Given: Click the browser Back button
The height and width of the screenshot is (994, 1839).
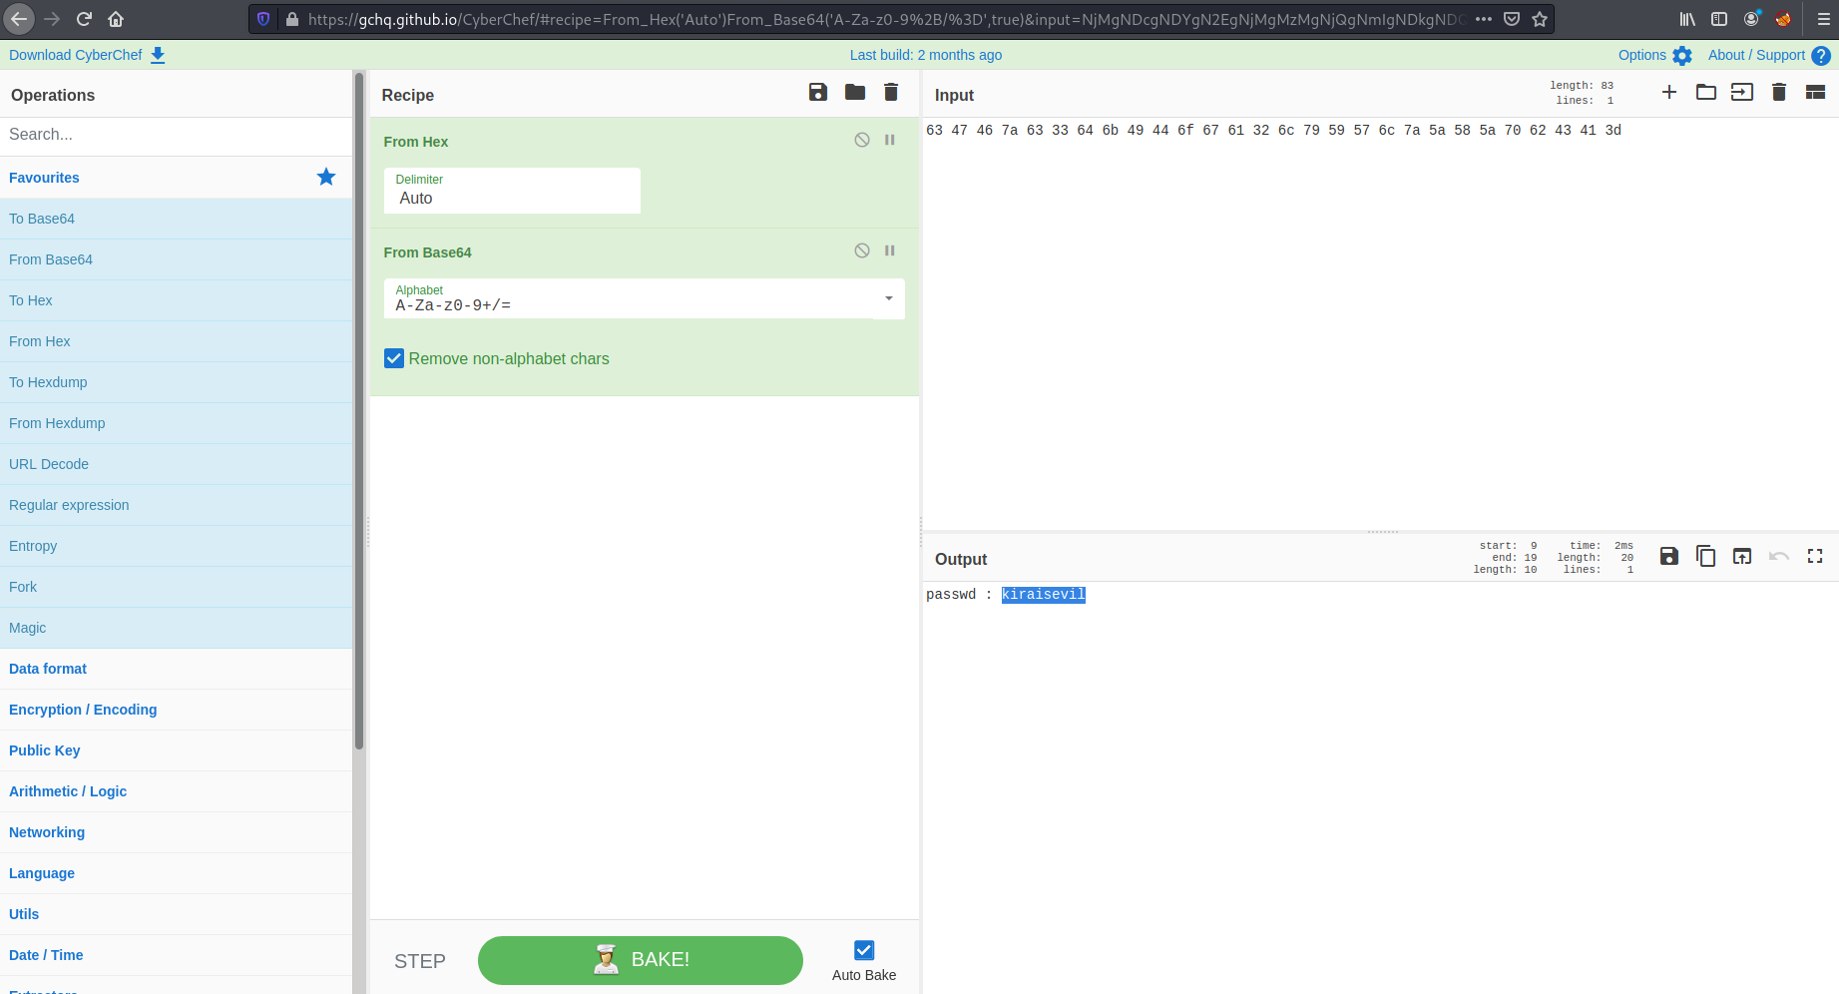Looking at the screenshot, I should click(19, 19).
